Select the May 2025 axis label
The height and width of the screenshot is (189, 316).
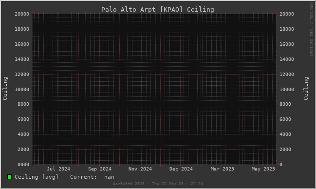click(263, 169)
